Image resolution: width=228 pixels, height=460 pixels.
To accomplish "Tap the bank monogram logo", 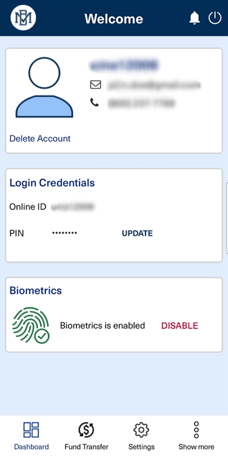I will 23,18.
